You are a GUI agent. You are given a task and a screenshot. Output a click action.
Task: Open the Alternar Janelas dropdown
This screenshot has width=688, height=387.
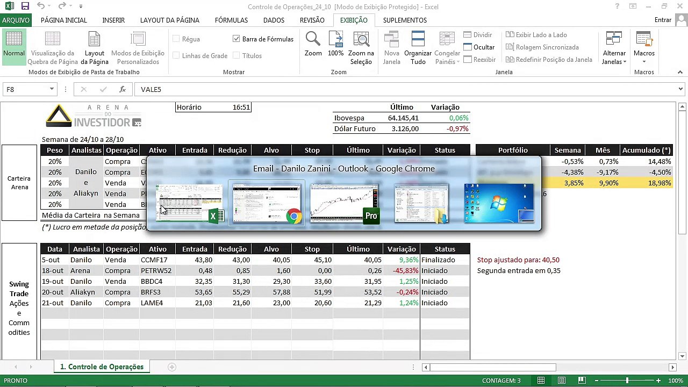614,47
